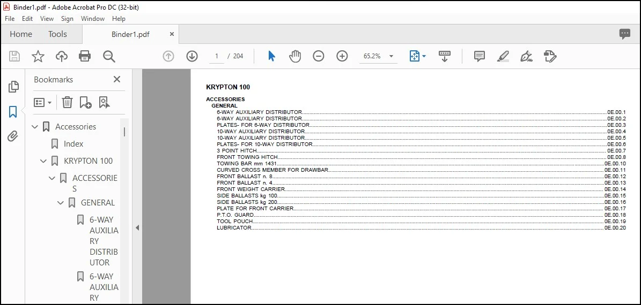Select the Highlight text tool
Viewport: 641px width, 305px height.
click(x=503, y=56)
